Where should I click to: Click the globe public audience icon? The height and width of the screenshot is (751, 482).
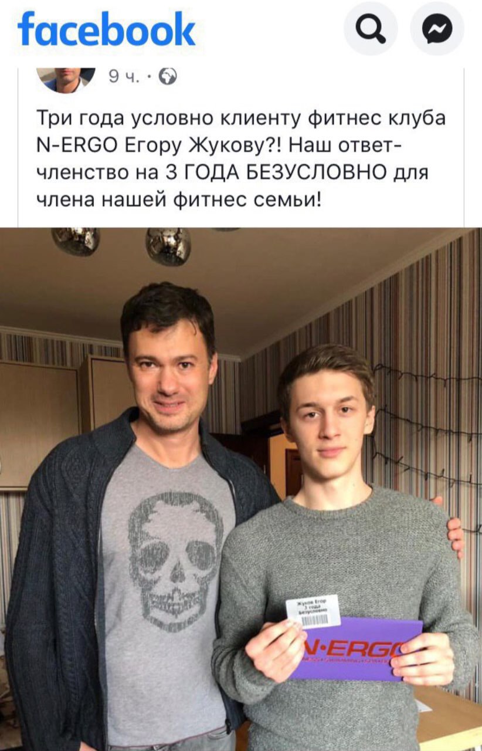pyautogui.click(x=168, y=77)
